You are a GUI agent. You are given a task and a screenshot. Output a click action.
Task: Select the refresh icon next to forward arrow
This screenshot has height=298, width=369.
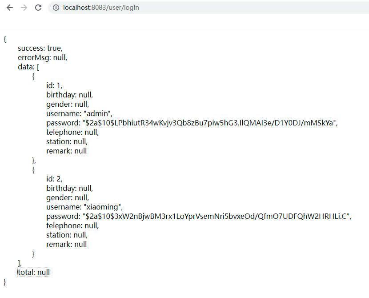click(x=38, y=8)
